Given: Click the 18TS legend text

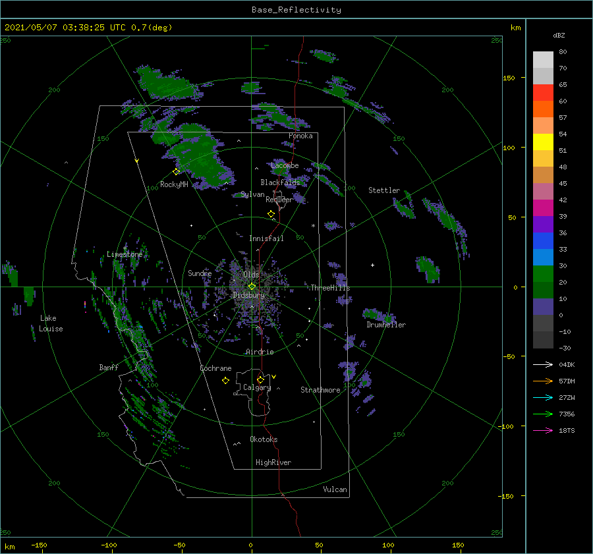Looking at the screenshot, I should pos(567,430).
